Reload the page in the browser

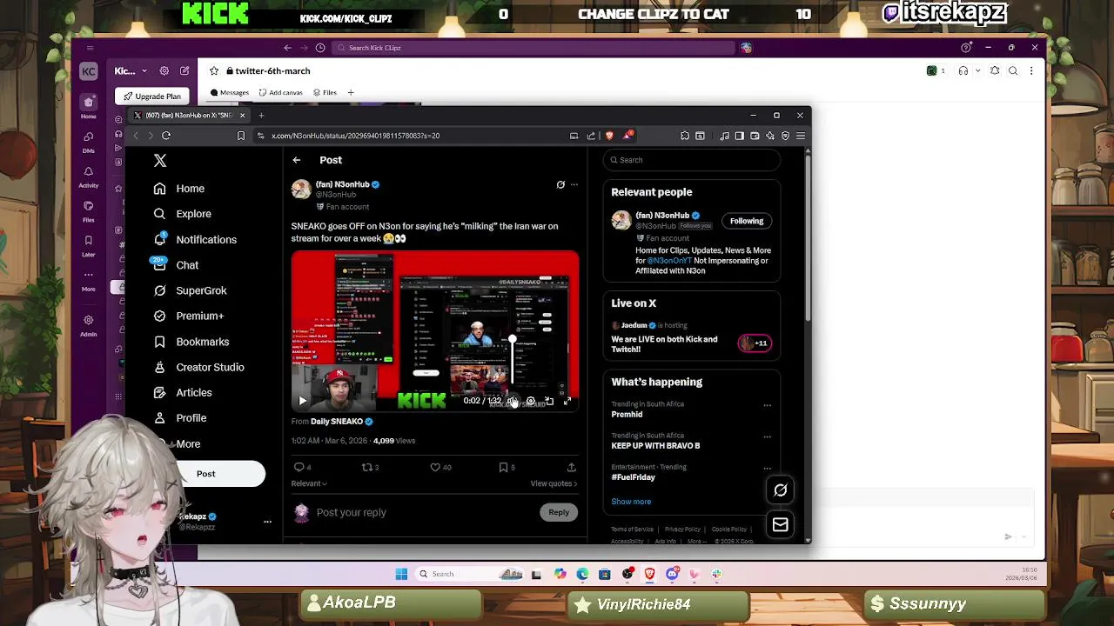click(x=166, y=136)
